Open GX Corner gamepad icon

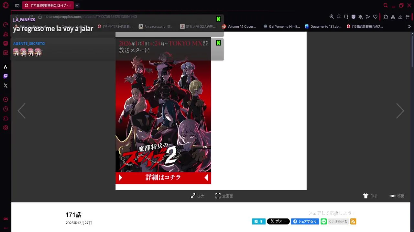pos(17,5)
